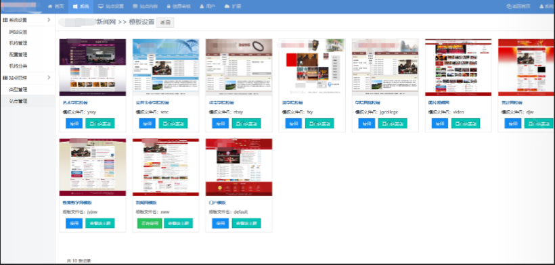This screenshot has width=555, height=265.
Task: Click teal view-theme button on zbxy card
Action: click(x=246, y=123)
